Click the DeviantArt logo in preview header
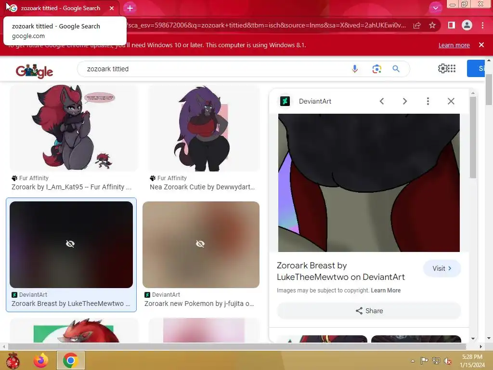Screen dimensions: 493x370 pyautogui.click(x=285, y=101)
